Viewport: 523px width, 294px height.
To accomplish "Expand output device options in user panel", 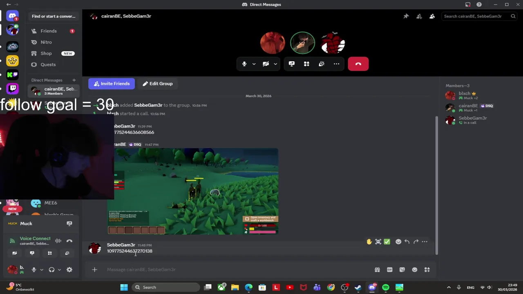I will 59,269.
